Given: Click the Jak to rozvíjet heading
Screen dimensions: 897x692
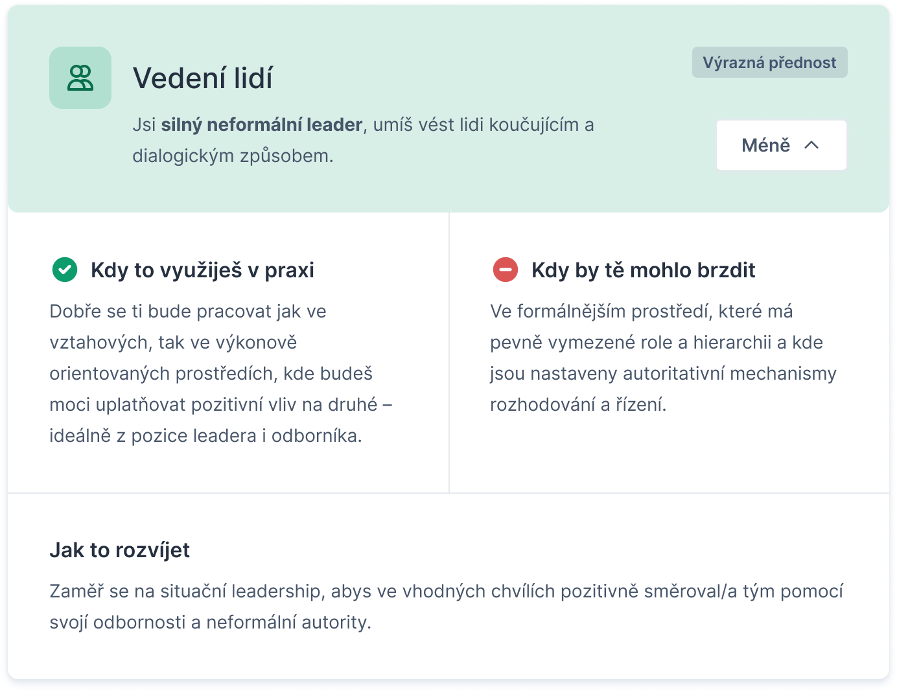Looking at the screenshot, I should coord(120,550).
